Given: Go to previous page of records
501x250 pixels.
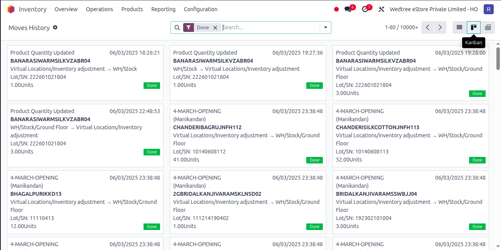Looking at the screenshot, I should pyautogui.click(x=428, y=27).
